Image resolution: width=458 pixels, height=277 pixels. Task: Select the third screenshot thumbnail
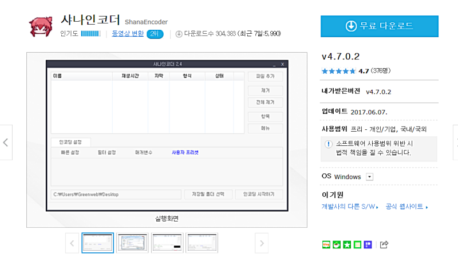[x=167, y=243]
